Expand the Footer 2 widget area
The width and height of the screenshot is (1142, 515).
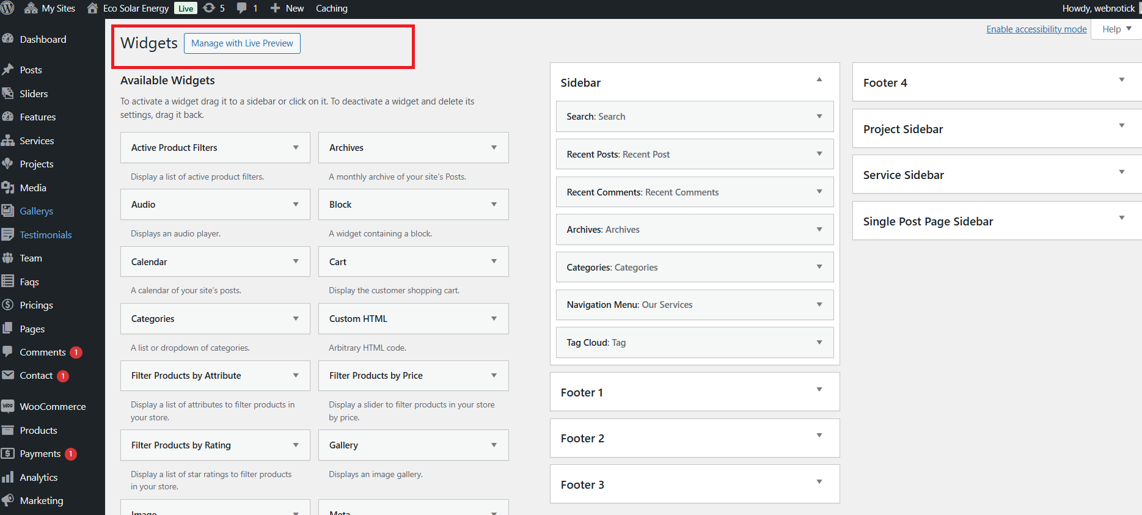click(819, 435)
